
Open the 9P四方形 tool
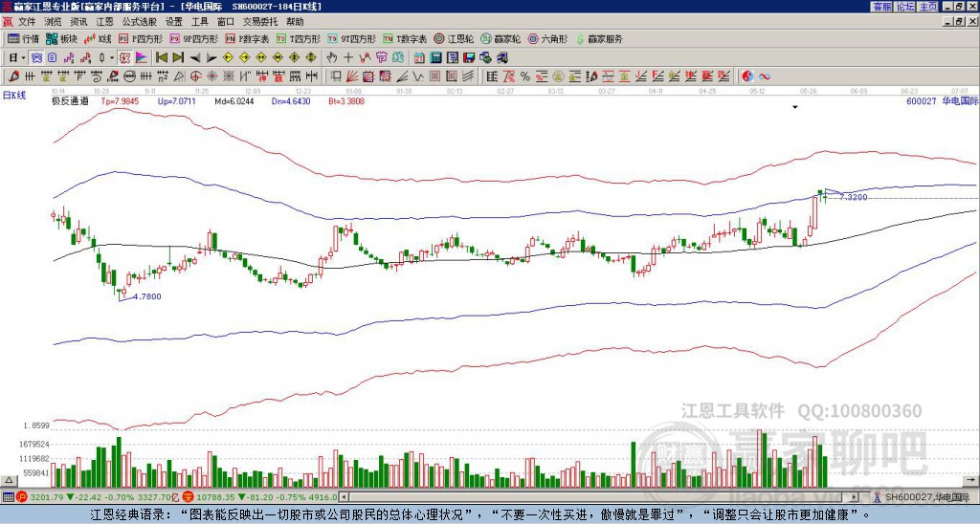pos(194,38)
